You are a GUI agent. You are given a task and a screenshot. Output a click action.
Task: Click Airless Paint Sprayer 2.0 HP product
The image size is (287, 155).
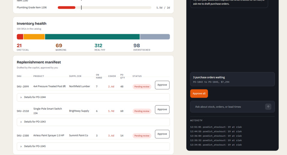49,135
